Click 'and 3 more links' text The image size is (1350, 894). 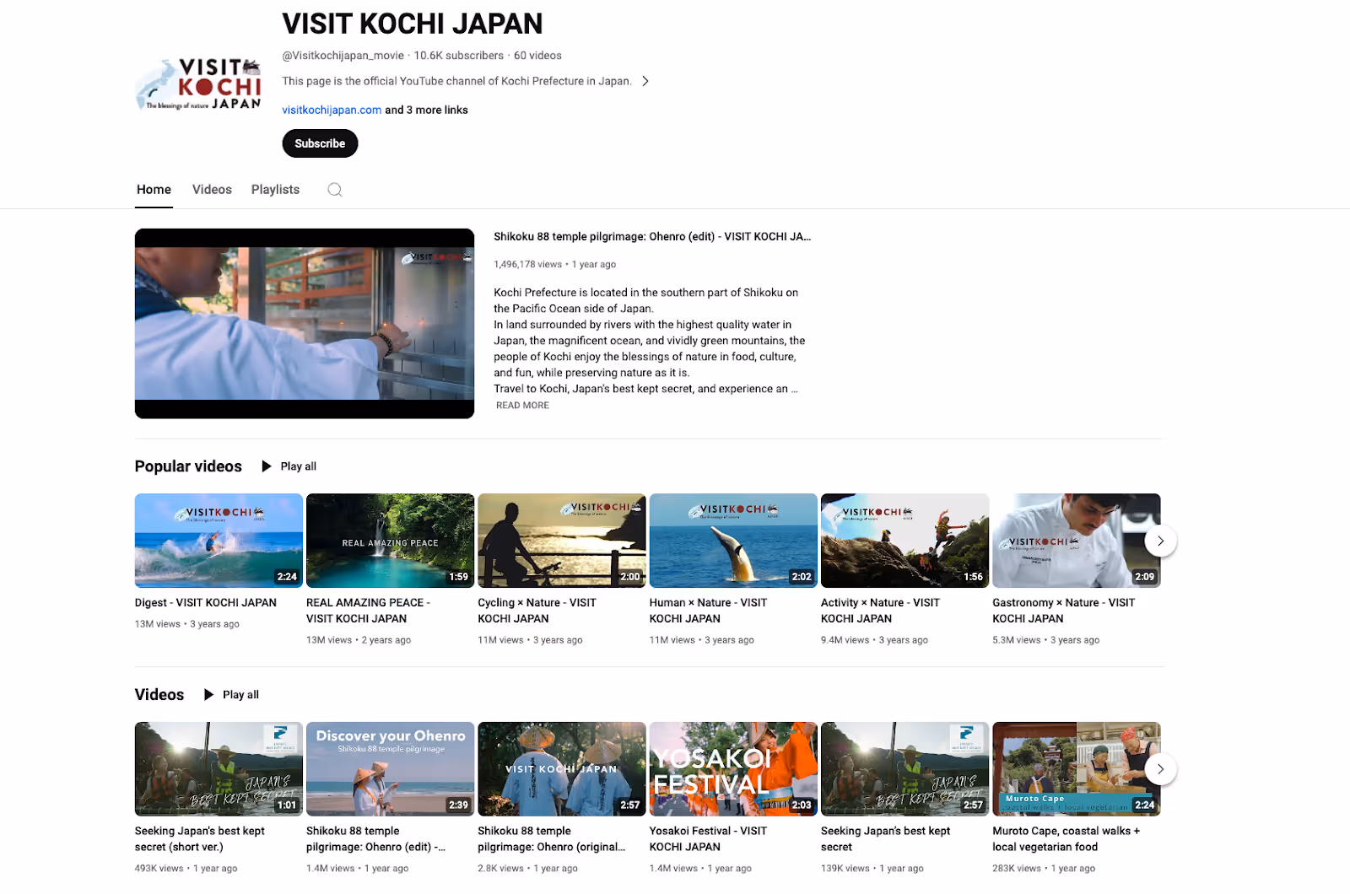click(x=426, y=110)
